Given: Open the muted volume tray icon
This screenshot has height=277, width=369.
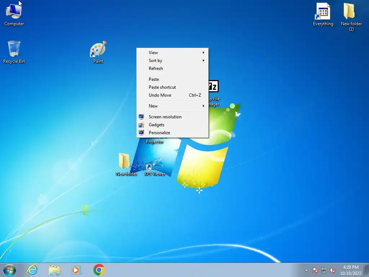Looking at the screenshot, I should (x=333, y=270).
